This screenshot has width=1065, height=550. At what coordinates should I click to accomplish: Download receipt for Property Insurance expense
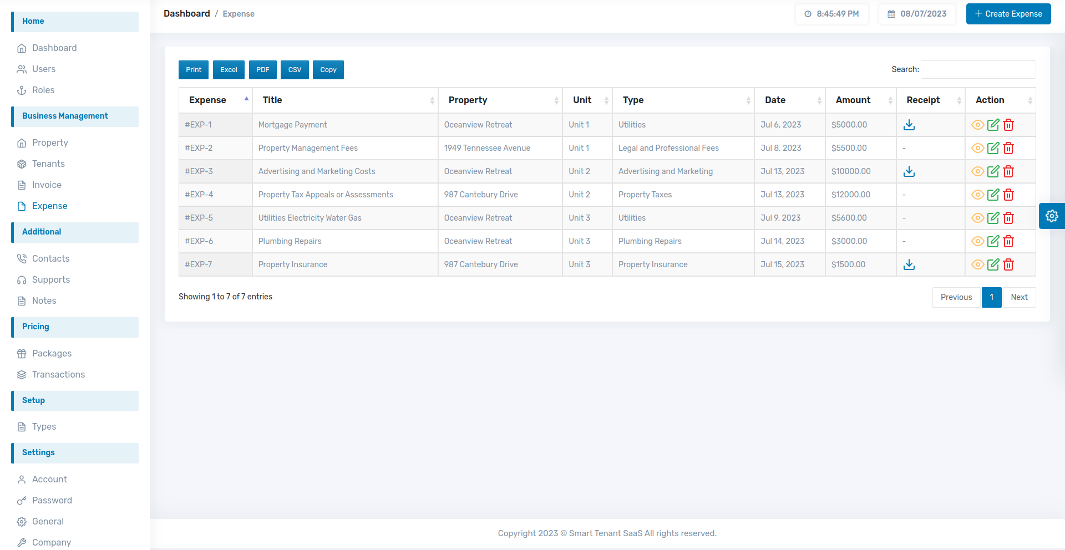coord(909,265)
